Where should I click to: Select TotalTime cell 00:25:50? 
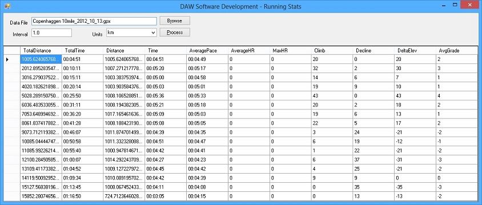pos(82,96)
